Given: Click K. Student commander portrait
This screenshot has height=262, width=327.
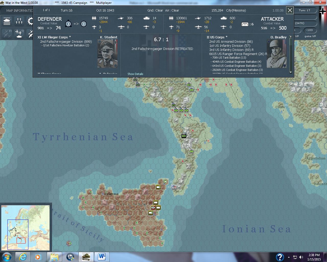Looking at the screenshot, I should point(107,53).
